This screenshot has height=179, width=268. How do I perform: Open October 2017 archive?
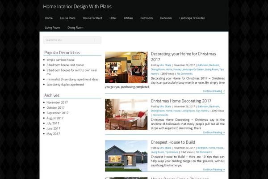(x=55, y=108)
